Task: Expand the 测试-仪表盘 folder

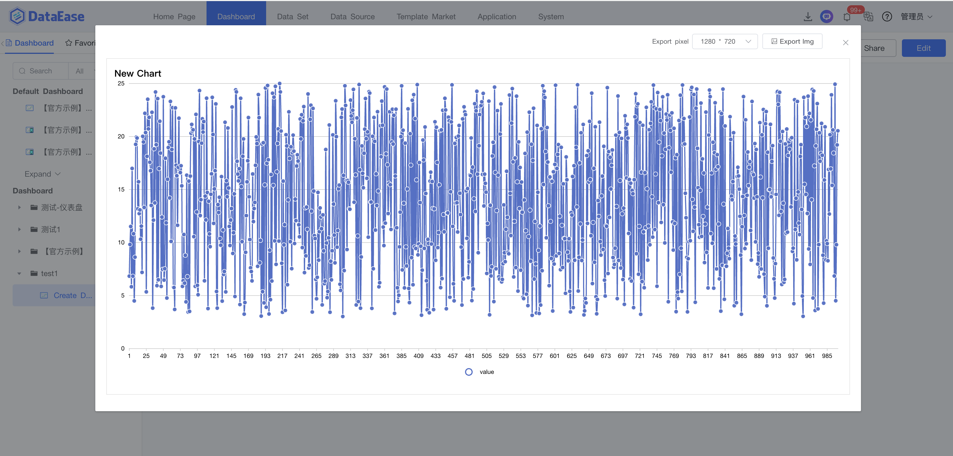Action: point(19,208)
